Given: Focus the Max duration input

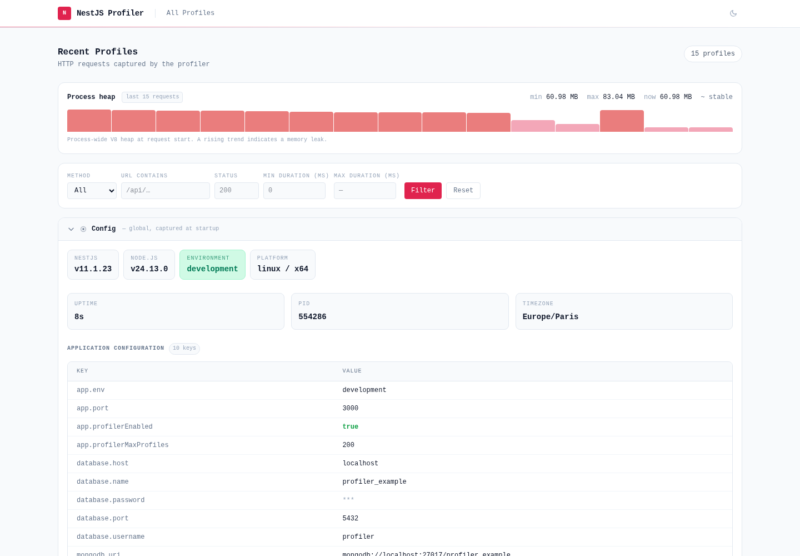Looking at the screenshot, I should click(x=365, y=191).
